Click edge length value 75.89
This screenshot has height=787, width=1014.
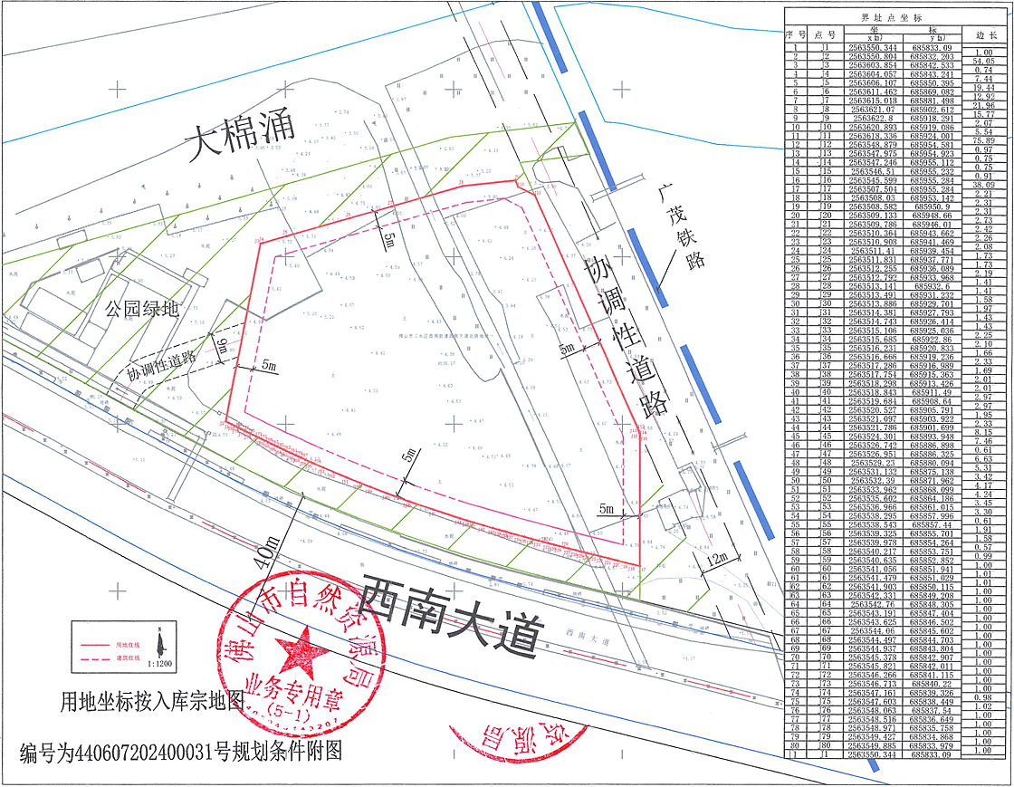coord(983,140)
